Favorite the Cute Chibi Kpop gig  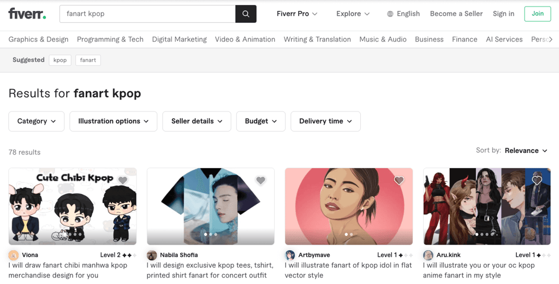(123, 181)
